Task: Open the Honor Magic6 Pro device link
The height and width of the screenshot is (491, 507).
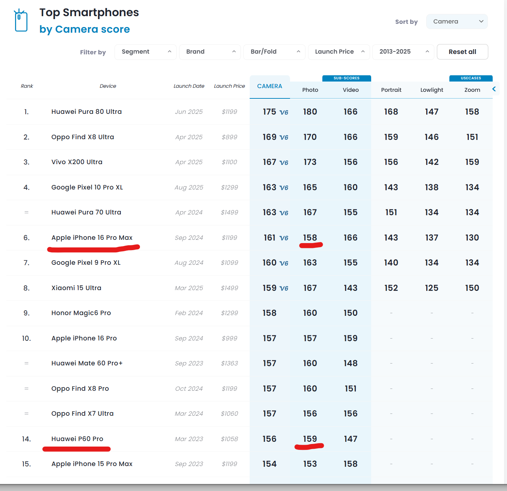Action: pyautogui.click(x=81, y=313)
